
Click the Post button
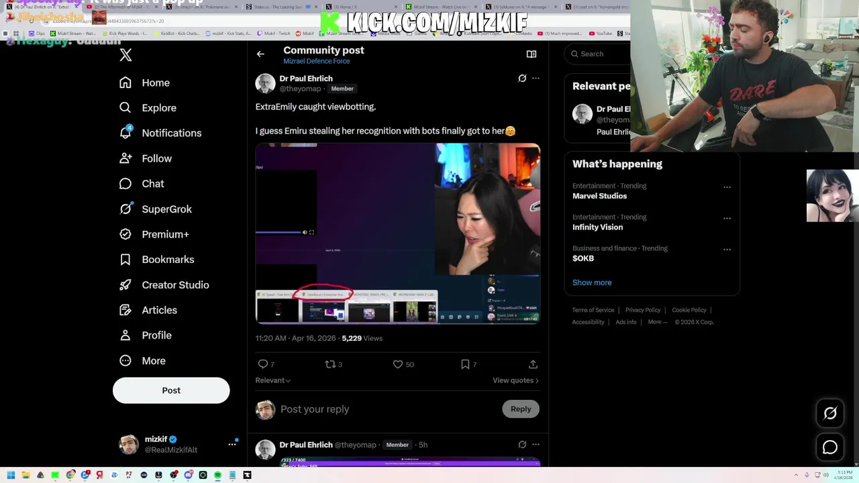click(x=171, y=390)
